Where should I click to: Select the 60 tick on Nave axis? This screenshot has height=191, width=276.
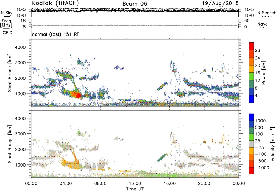pos(247,21)
